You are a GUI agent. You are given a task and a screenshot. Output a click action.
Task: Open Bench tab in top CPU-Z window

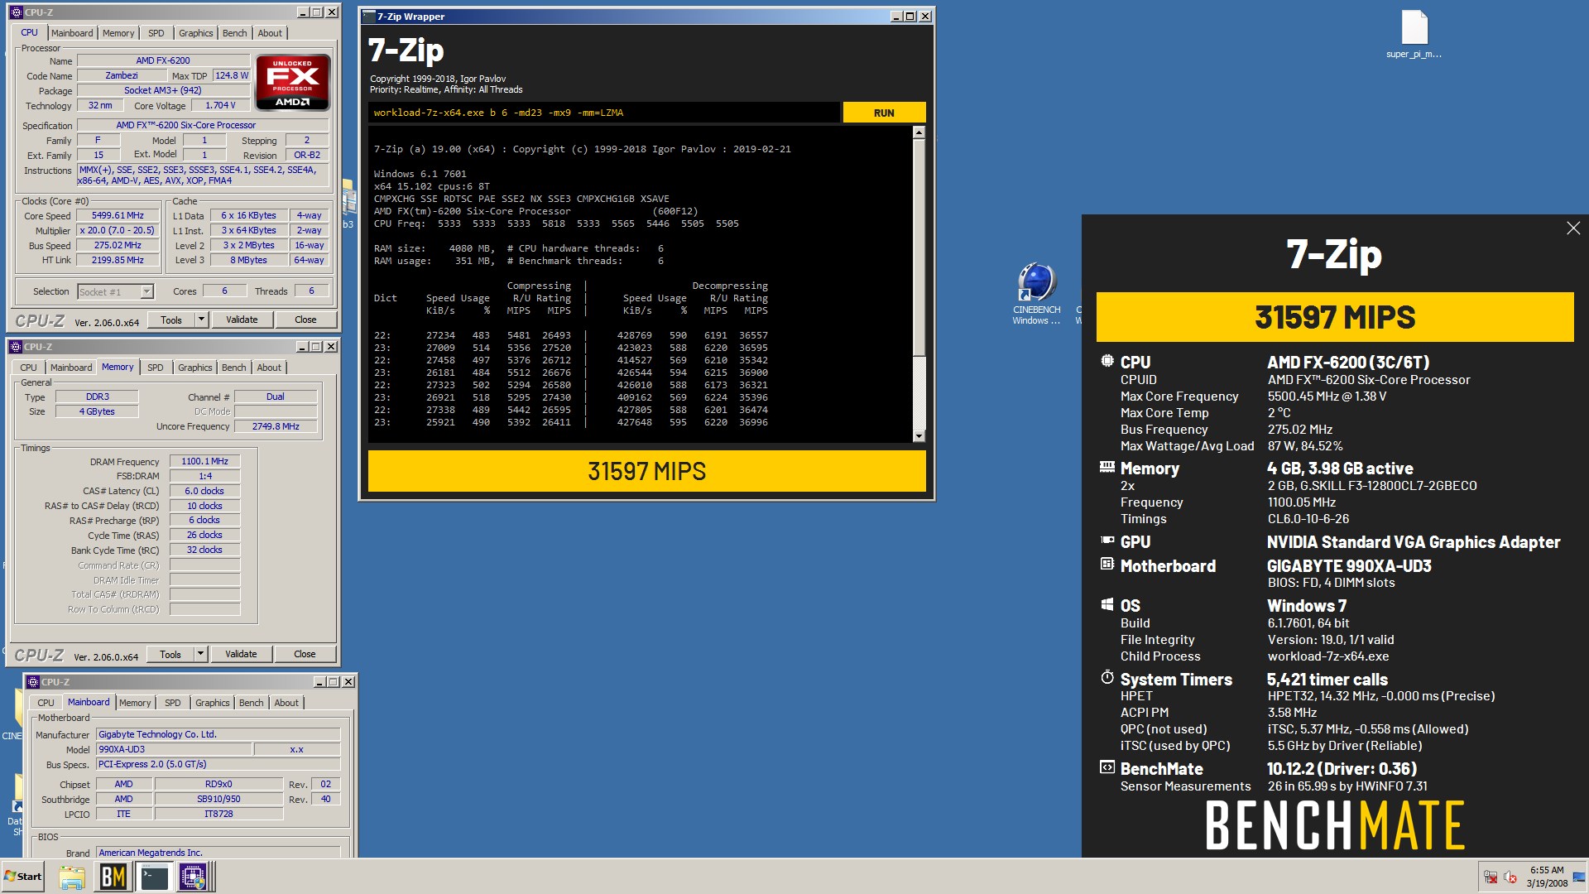pos(235,33)
